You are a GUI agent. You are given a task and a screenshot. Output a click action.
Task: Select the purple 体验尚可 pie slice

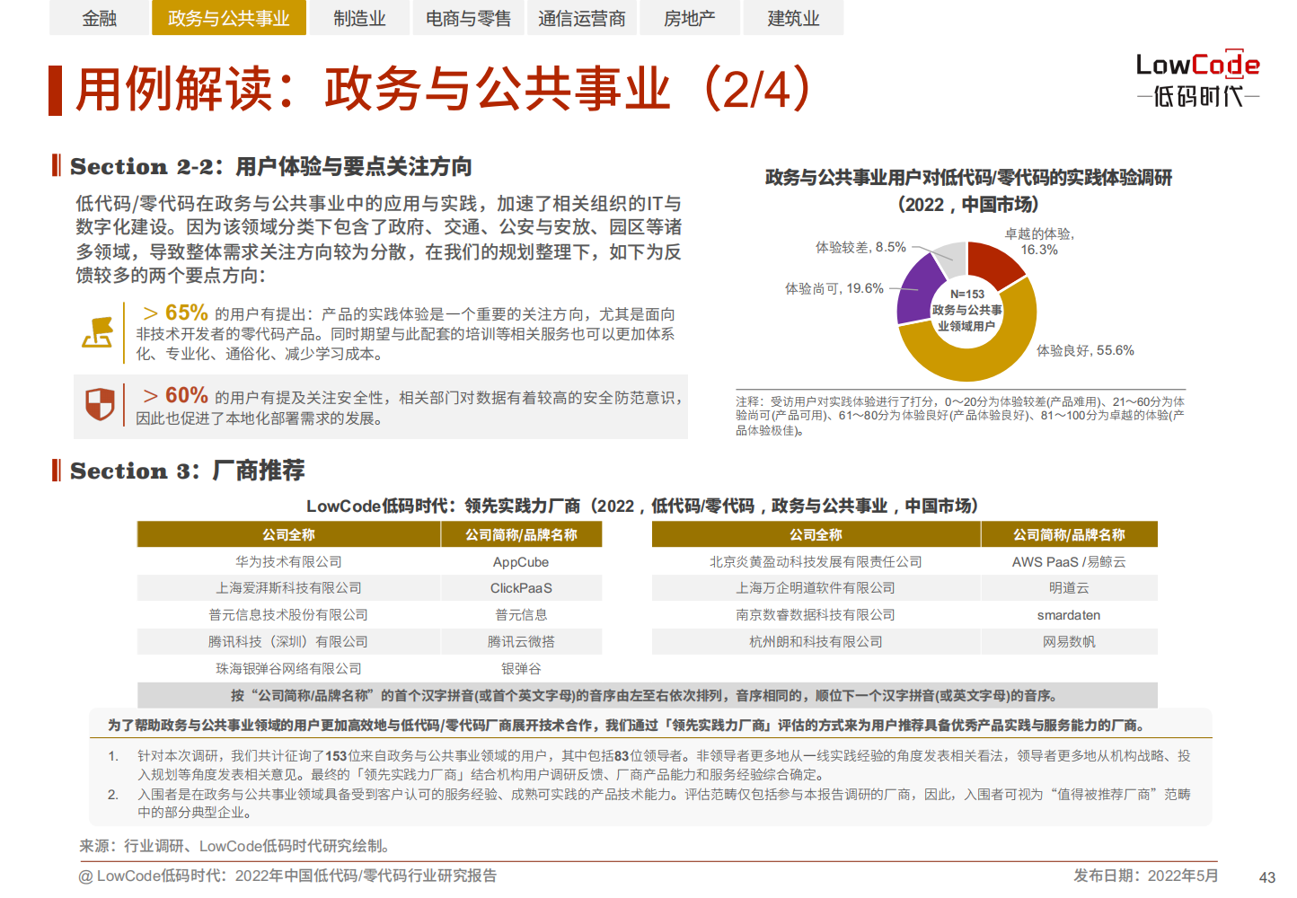pyautogui.click(x=916, y=292)
